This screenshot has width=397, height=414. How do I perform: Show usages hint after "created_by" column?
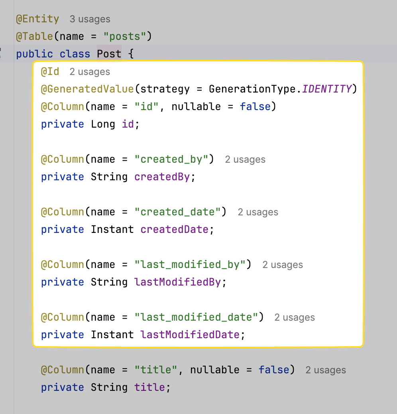click(x=245, y=159)
